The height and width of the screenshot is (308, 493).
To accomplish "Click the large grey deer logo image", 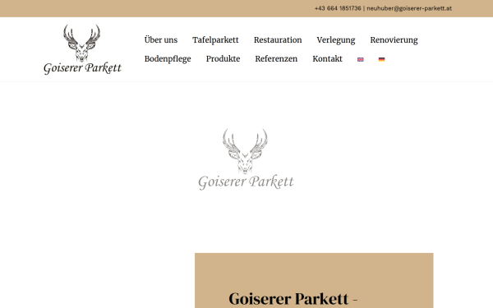I will [x=246, y=159].
